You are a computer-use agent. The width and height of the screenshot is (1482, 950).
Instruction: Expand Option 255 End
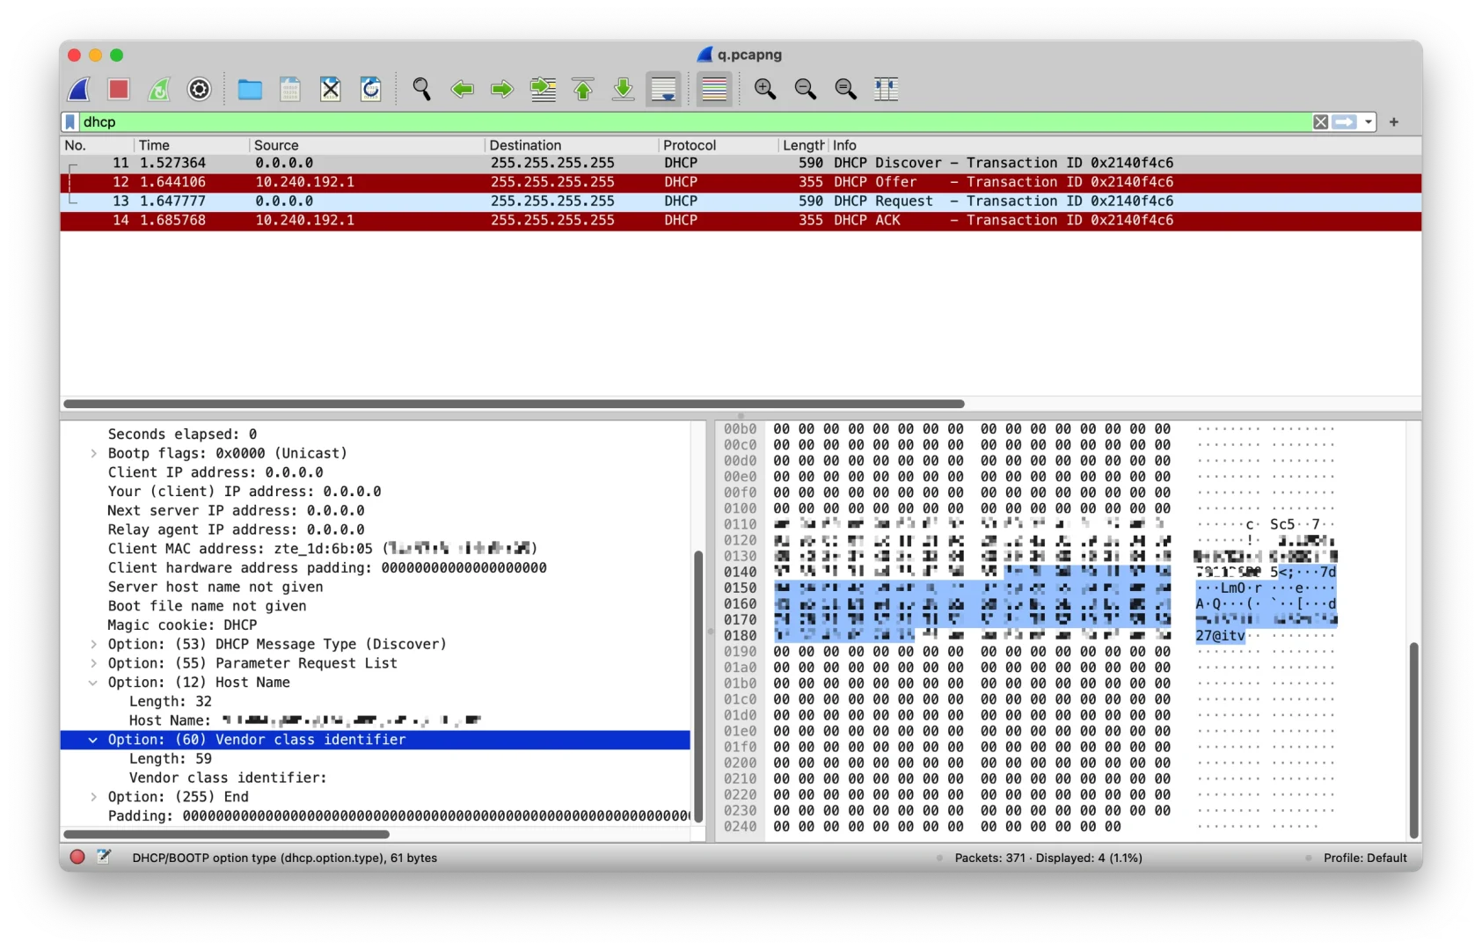[93, 798]
